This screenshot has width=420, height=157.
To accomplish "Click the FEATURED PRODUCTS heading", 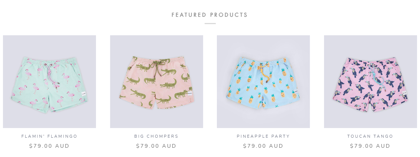I will tap(210, 15).
